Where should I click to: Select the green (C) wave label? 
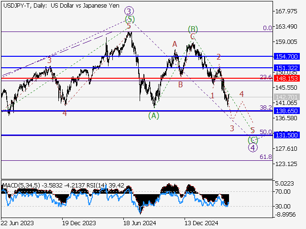tap(252, 140)
